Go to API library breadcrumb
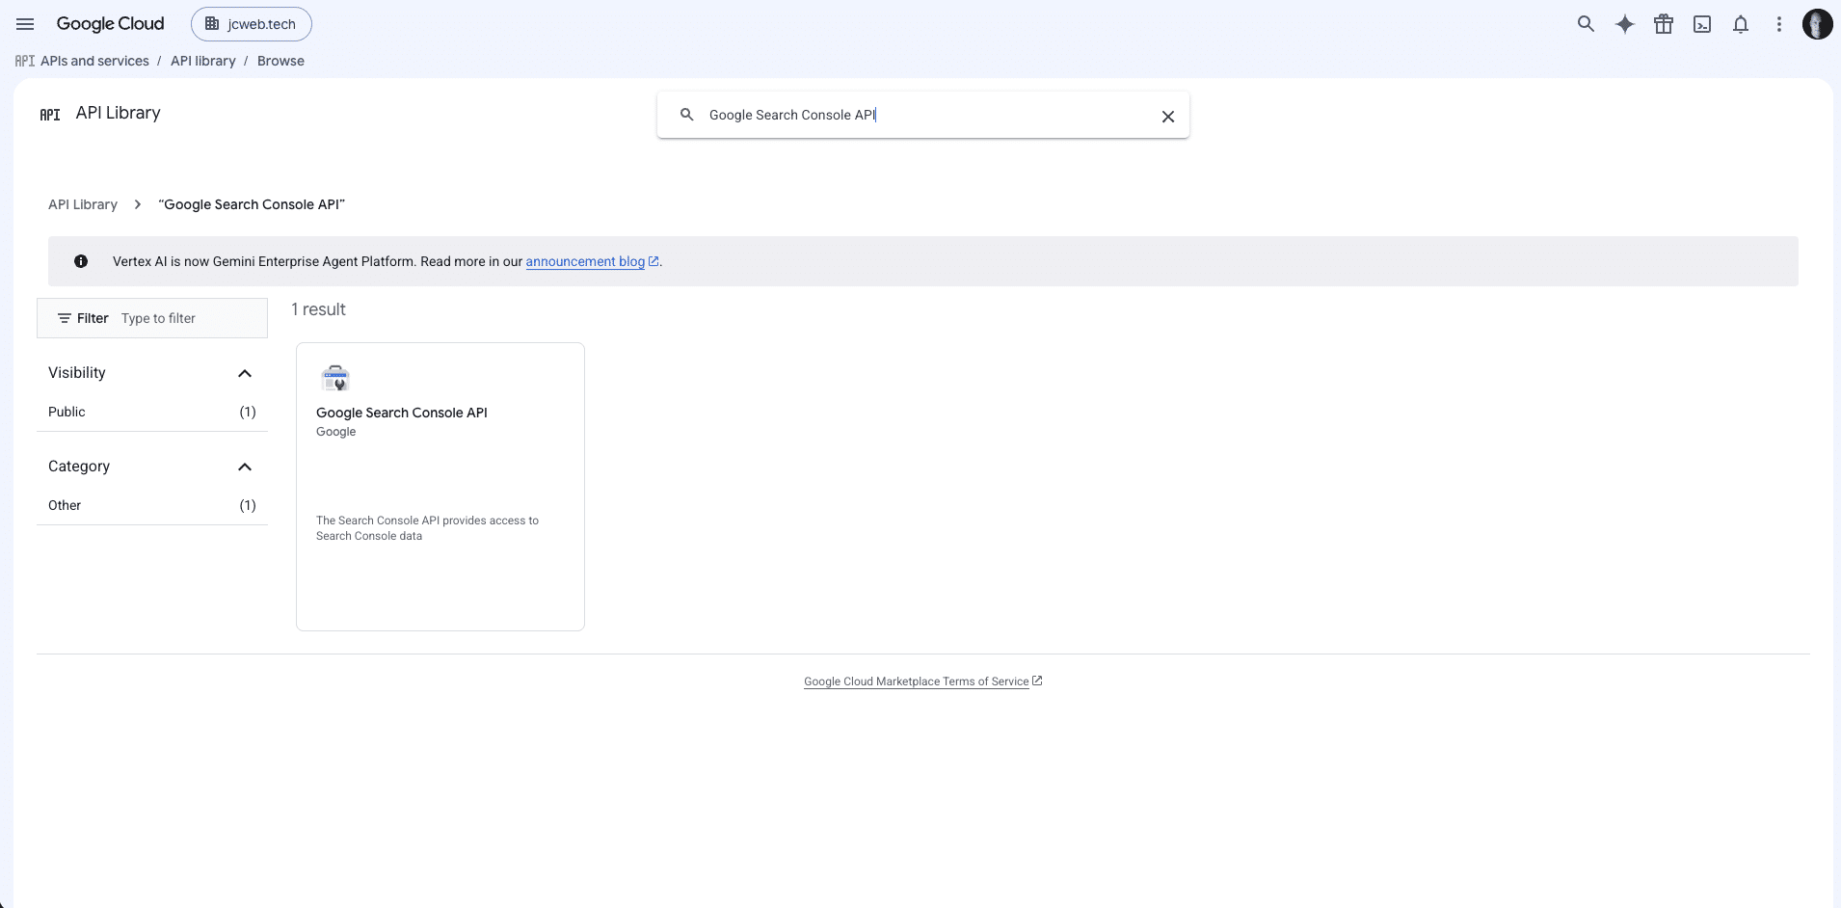Screen dimensions: 1841x908 203,61
